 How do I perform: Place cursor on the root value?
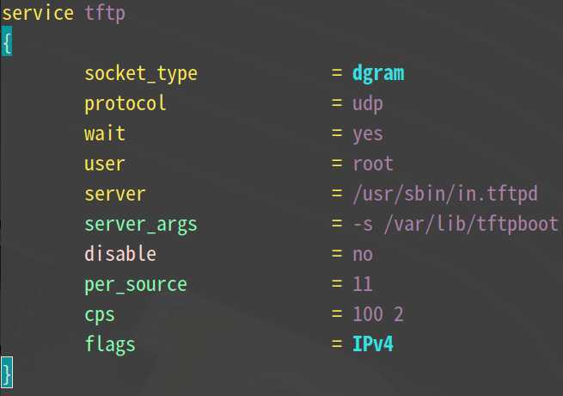click(x=373, y=164)
